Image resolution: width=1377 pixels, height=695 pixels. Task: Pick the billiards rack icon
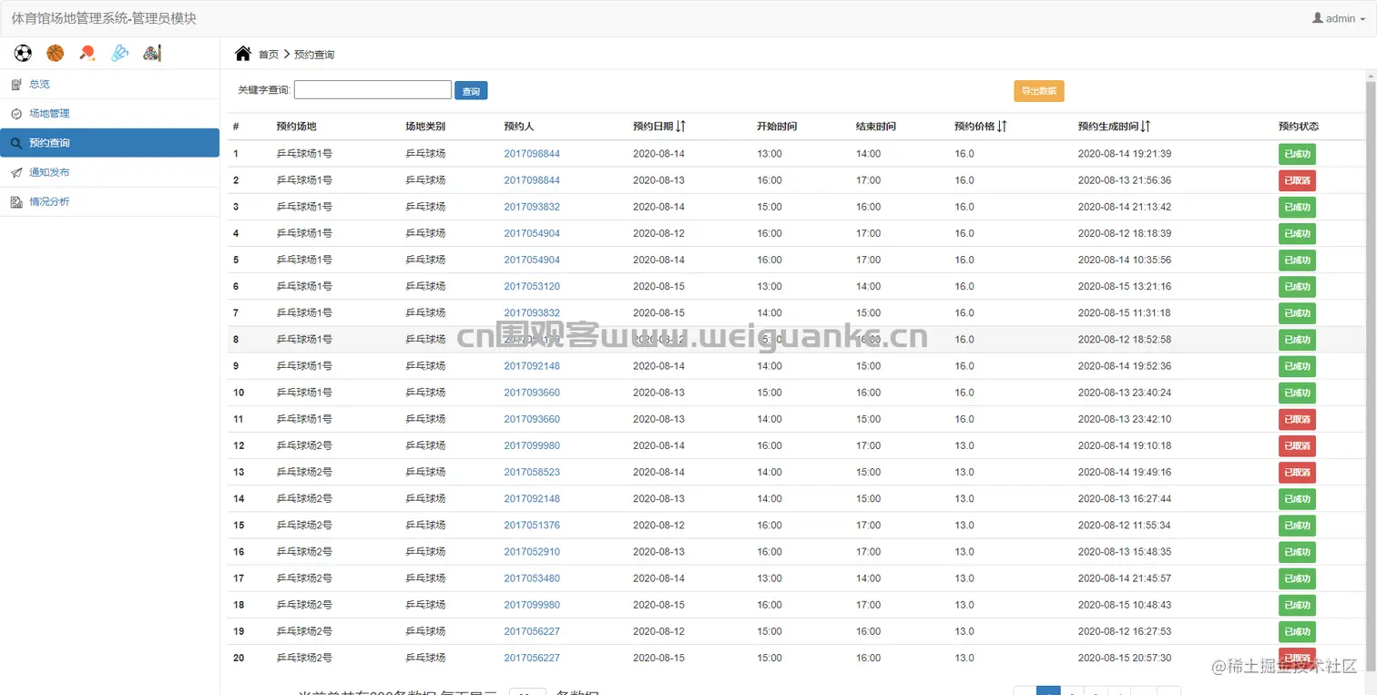(152, 54)
